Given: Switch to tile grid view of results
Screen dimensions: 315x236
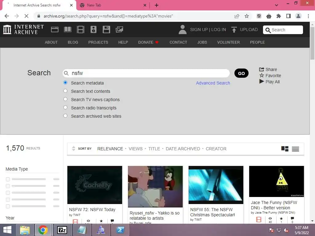Looking at the screenshot, I should click(285, 149).
